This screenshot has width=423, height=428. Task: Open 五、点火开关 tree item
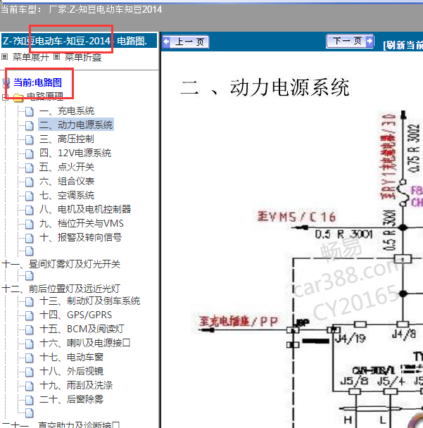tap(67, 167)
